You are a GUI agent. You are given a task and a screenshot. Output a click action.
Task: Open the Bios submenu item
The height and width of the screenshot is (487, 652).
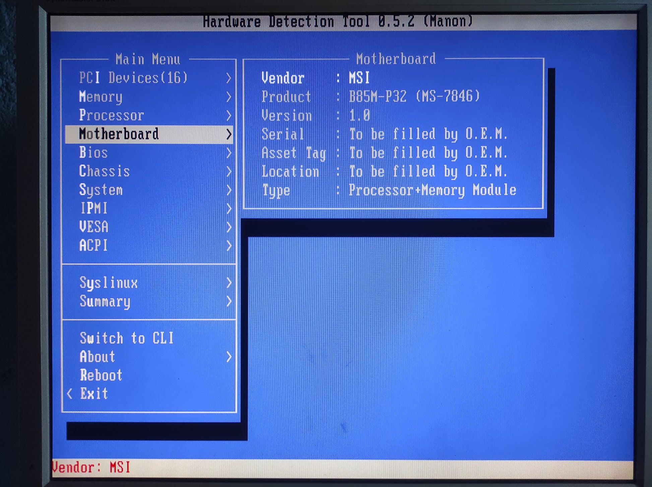click(x=93, y=153)
